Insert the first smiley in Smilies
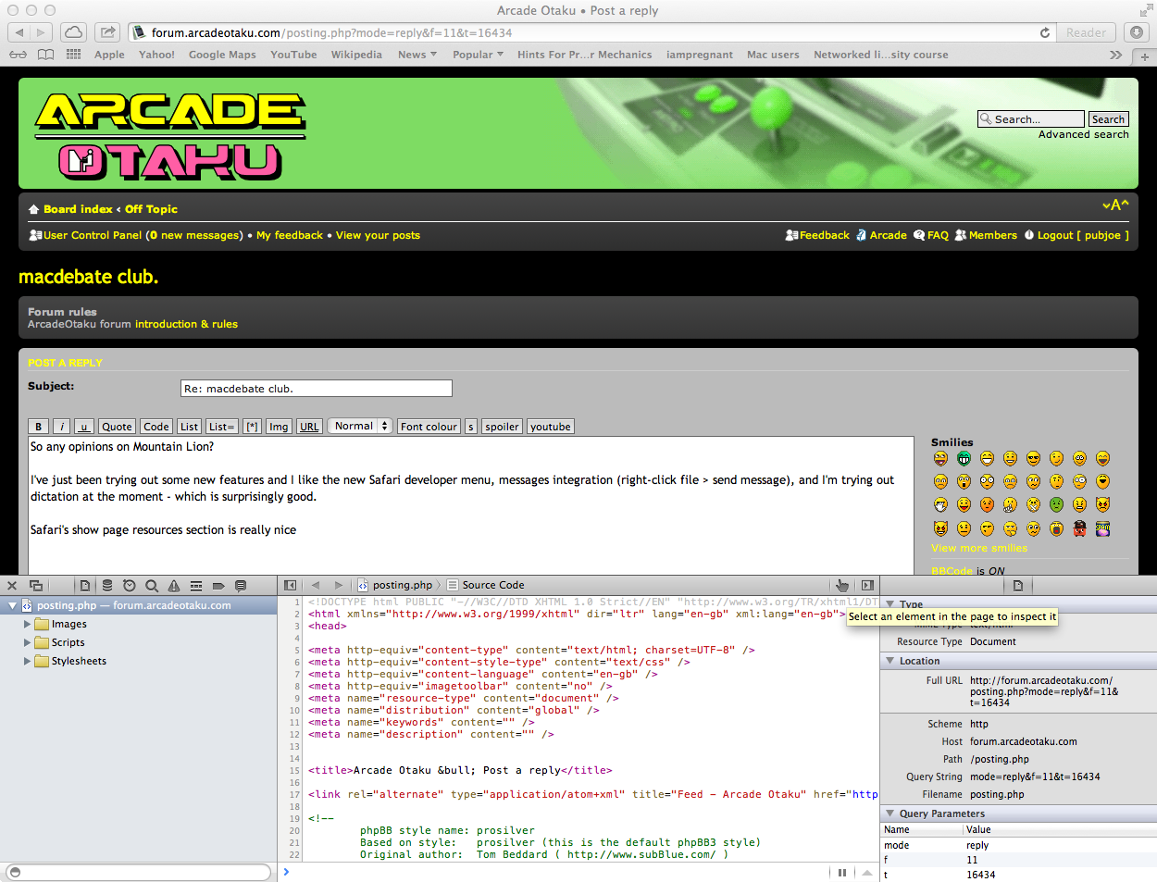The height and width of the screenshot is (882, 1157). [940, 458]
